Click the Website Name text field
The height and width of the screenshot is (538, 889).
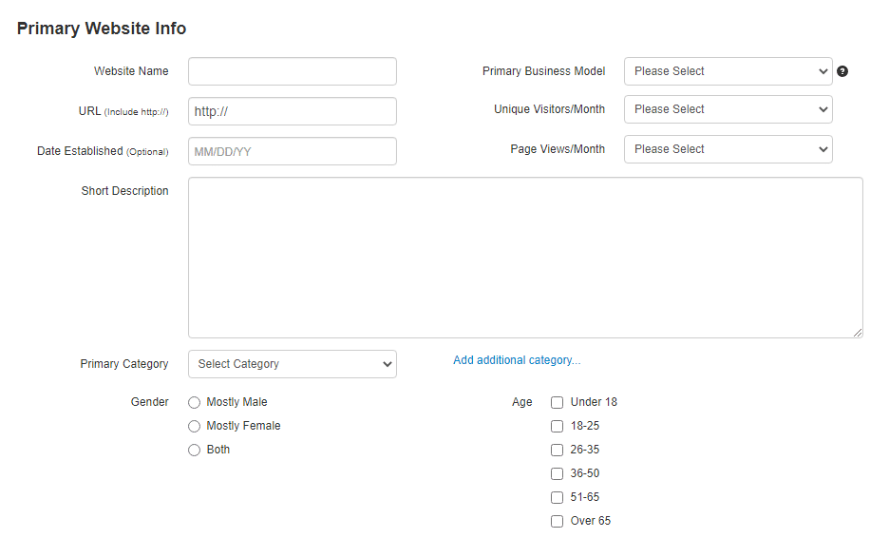coord(293,71)
